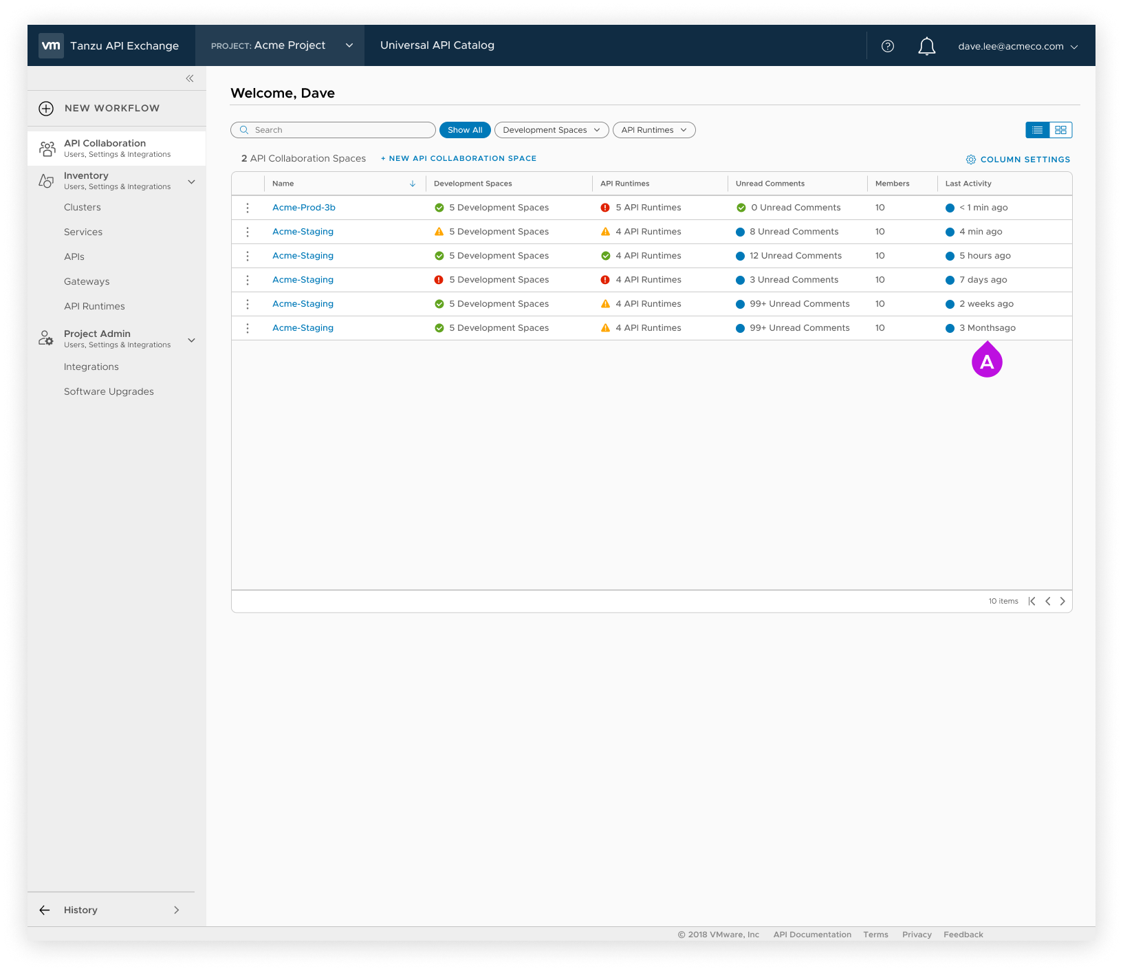
Task: Open the Development Spaces filter dropdown
Action: click(x=552, y=130)
